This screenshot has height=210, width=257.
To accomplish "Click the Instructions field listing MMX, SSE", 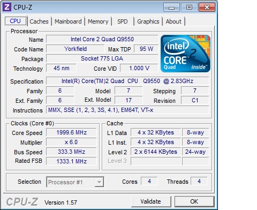I will (127, 110).
